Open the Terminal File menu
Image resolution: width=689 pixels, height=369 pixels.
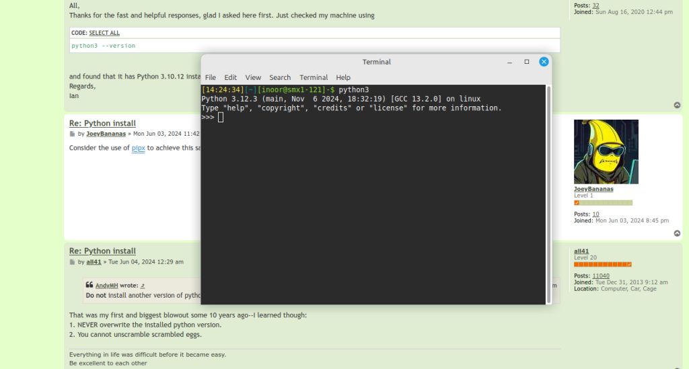[211, 77]
